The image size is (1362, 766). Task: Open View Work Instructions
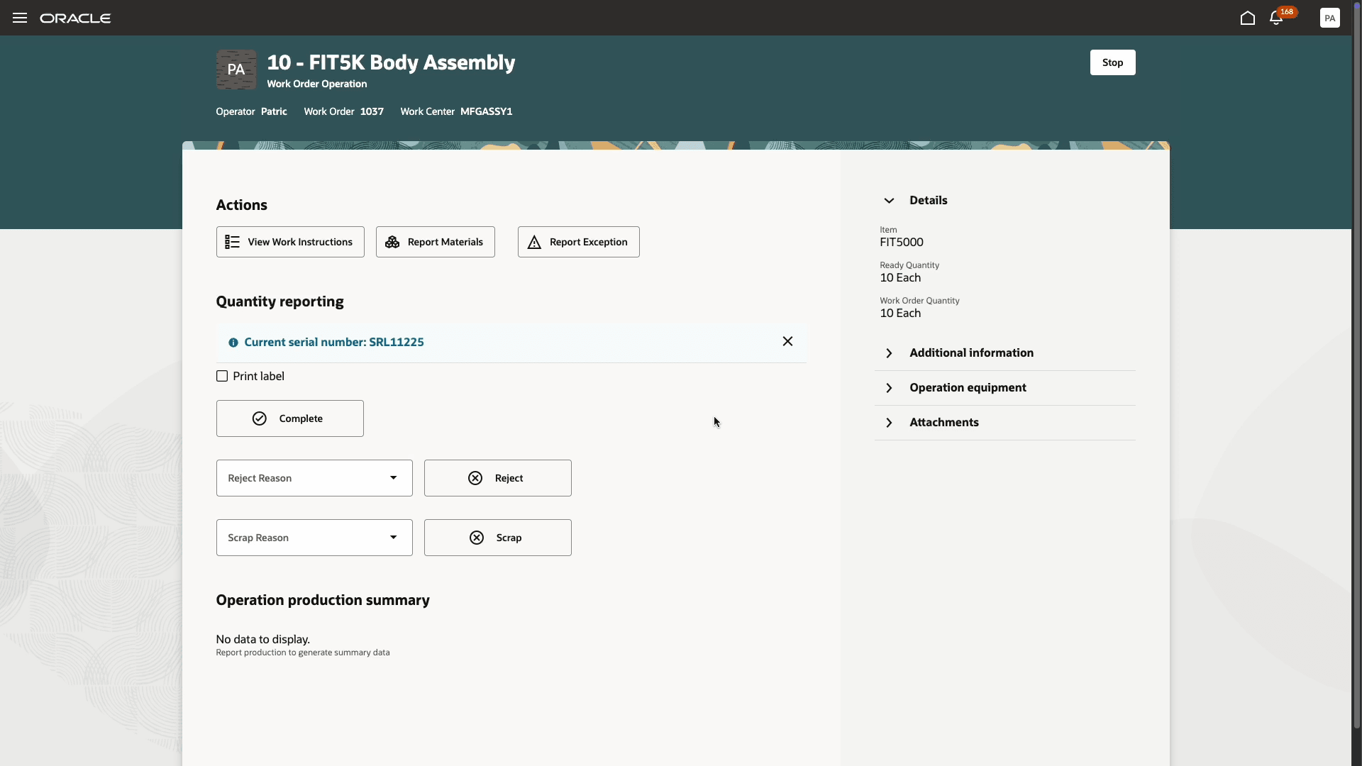coord(290,242)
